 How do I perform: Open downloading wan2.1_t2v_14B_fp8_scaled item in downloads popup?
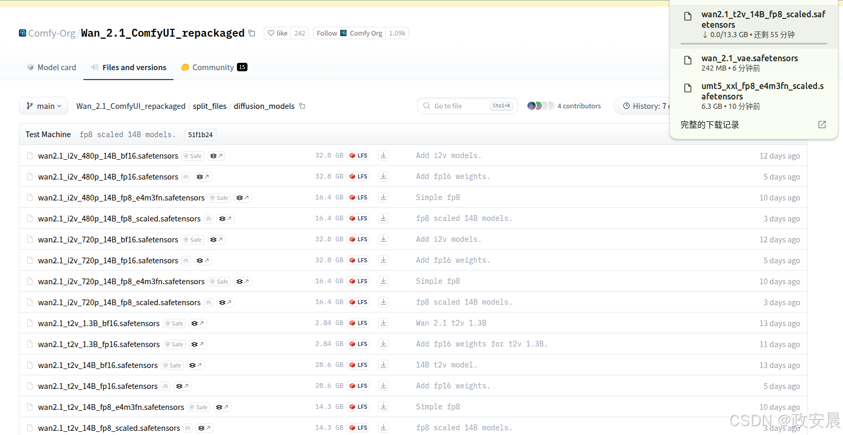click(x=754, y=25)
